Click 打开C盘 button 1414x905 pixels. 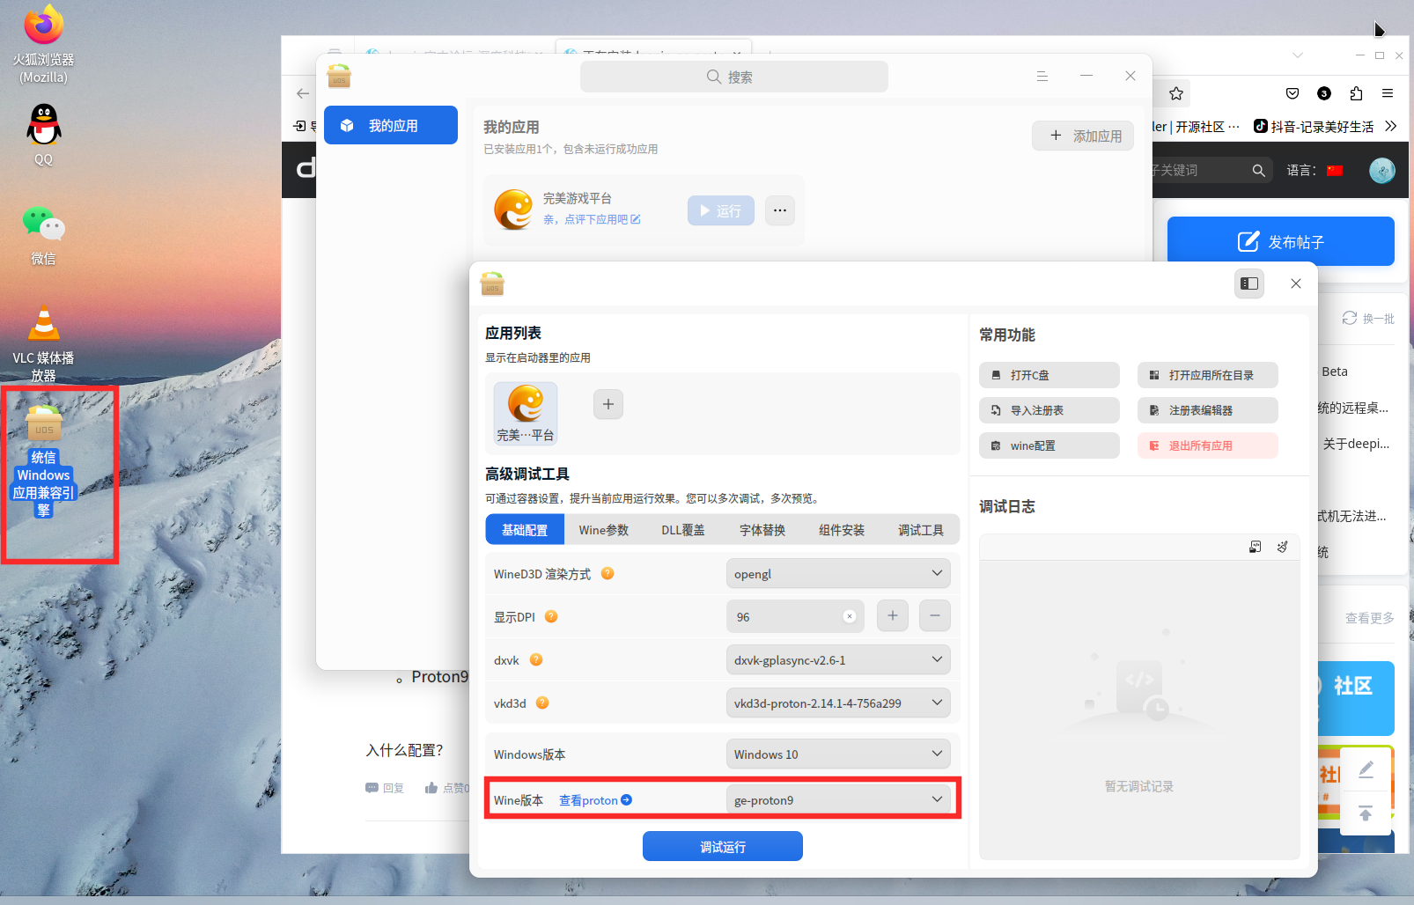tap(1049, 375)
